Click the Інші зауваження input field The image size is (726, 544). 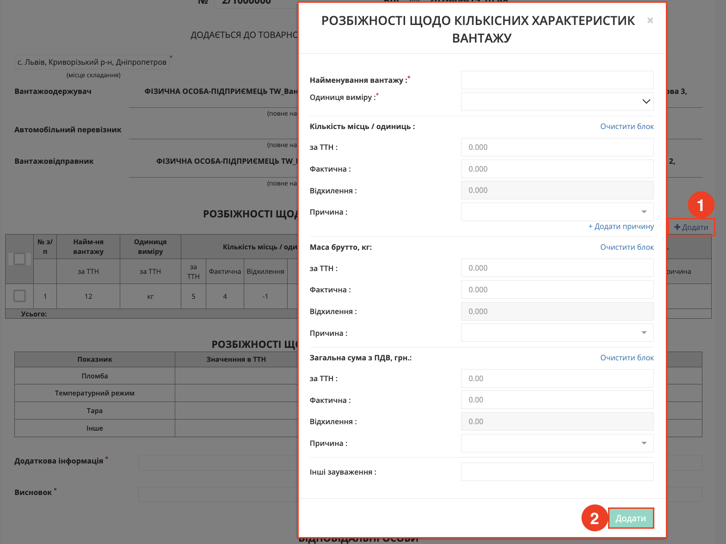[557, 472]
